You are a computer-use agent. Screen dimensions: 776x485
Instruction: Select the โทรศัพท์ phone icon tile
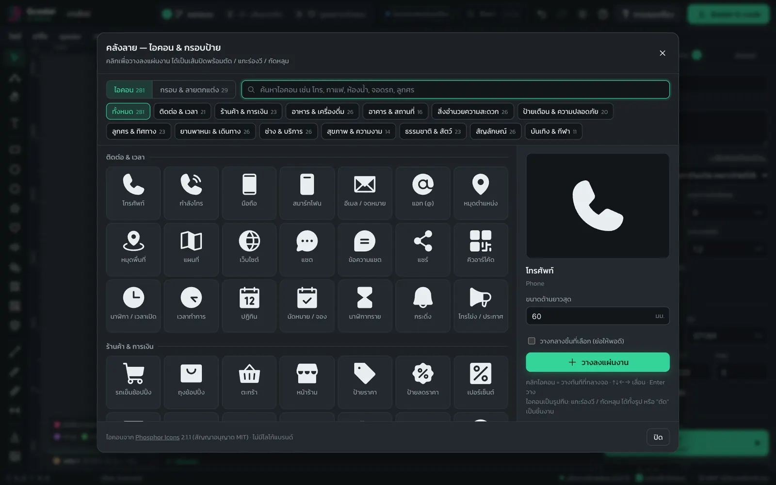pyautogui.click(x=133, y=193)
